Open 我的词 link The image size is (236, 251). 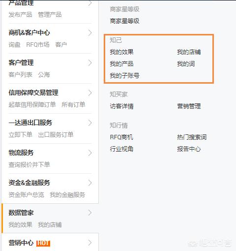tap(186, 64)
